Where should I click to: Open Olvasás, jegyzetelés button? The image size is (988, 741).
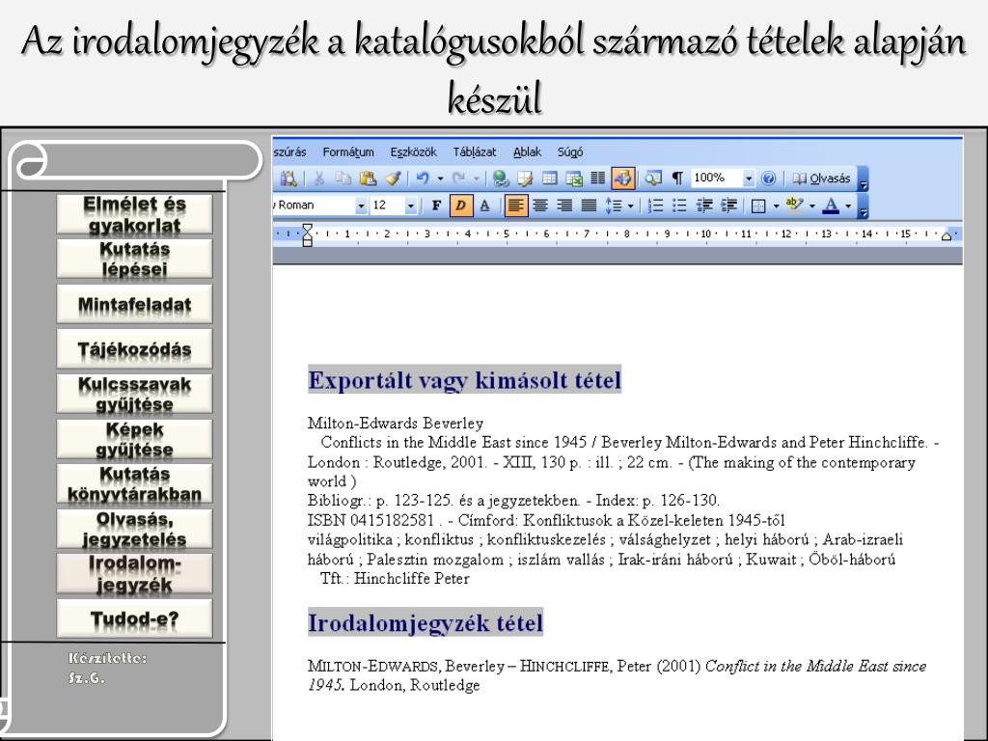[x=134, y=529]
